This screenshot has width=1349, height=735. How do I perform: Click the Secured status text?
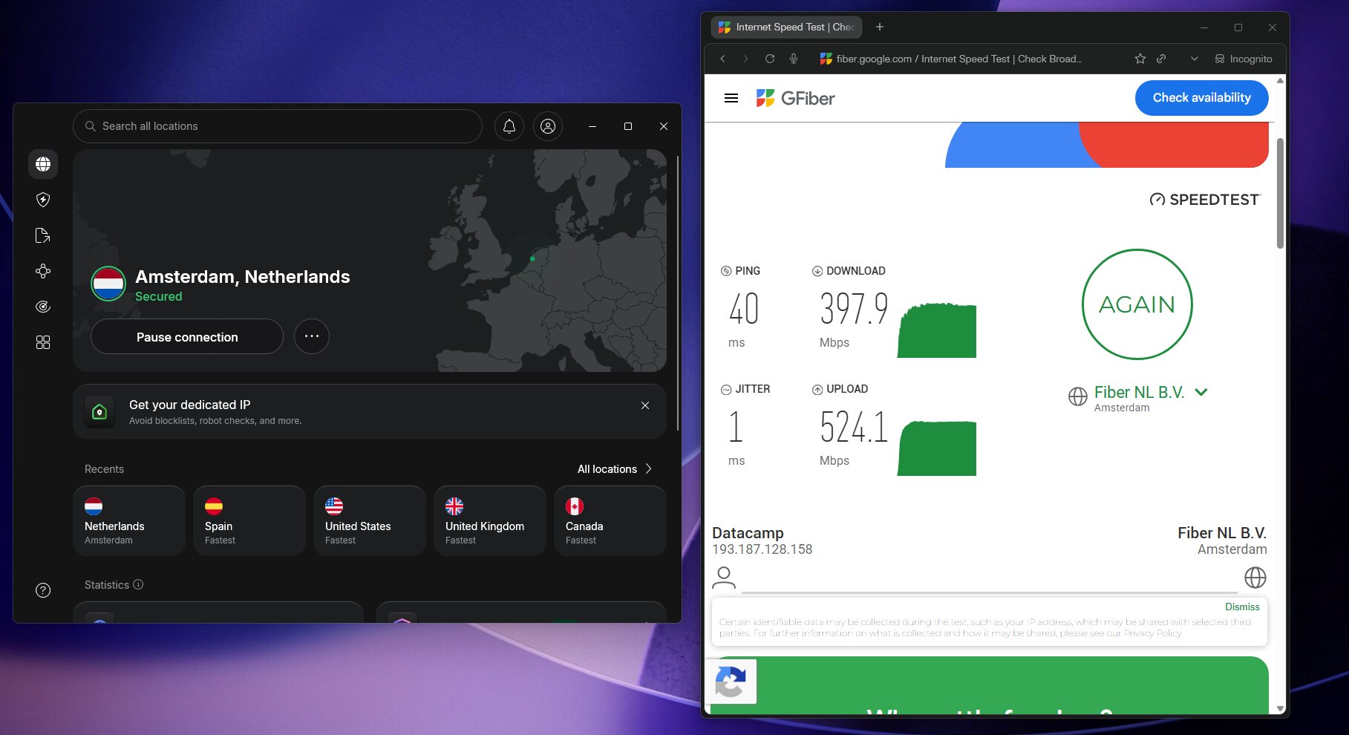click(x=158, y=296)
